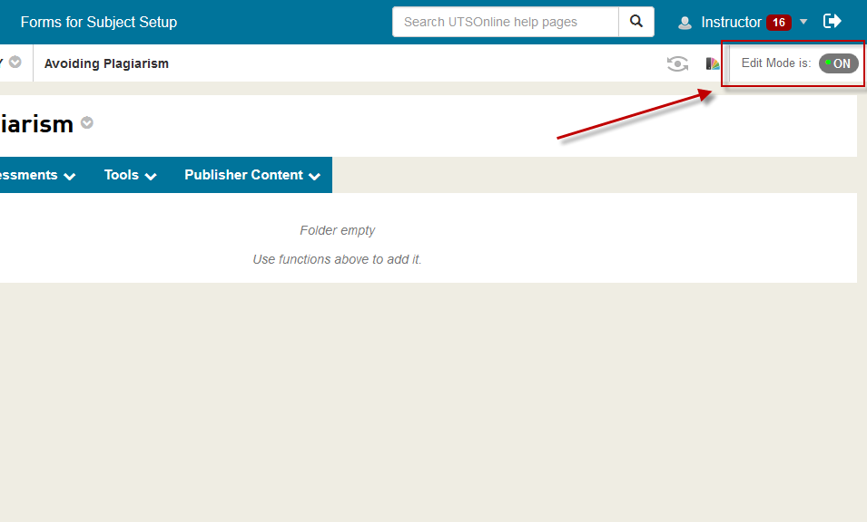Expand the Tools dropdown arrow
Viewport: 867px width, 522px height.
tap(151, 177)
